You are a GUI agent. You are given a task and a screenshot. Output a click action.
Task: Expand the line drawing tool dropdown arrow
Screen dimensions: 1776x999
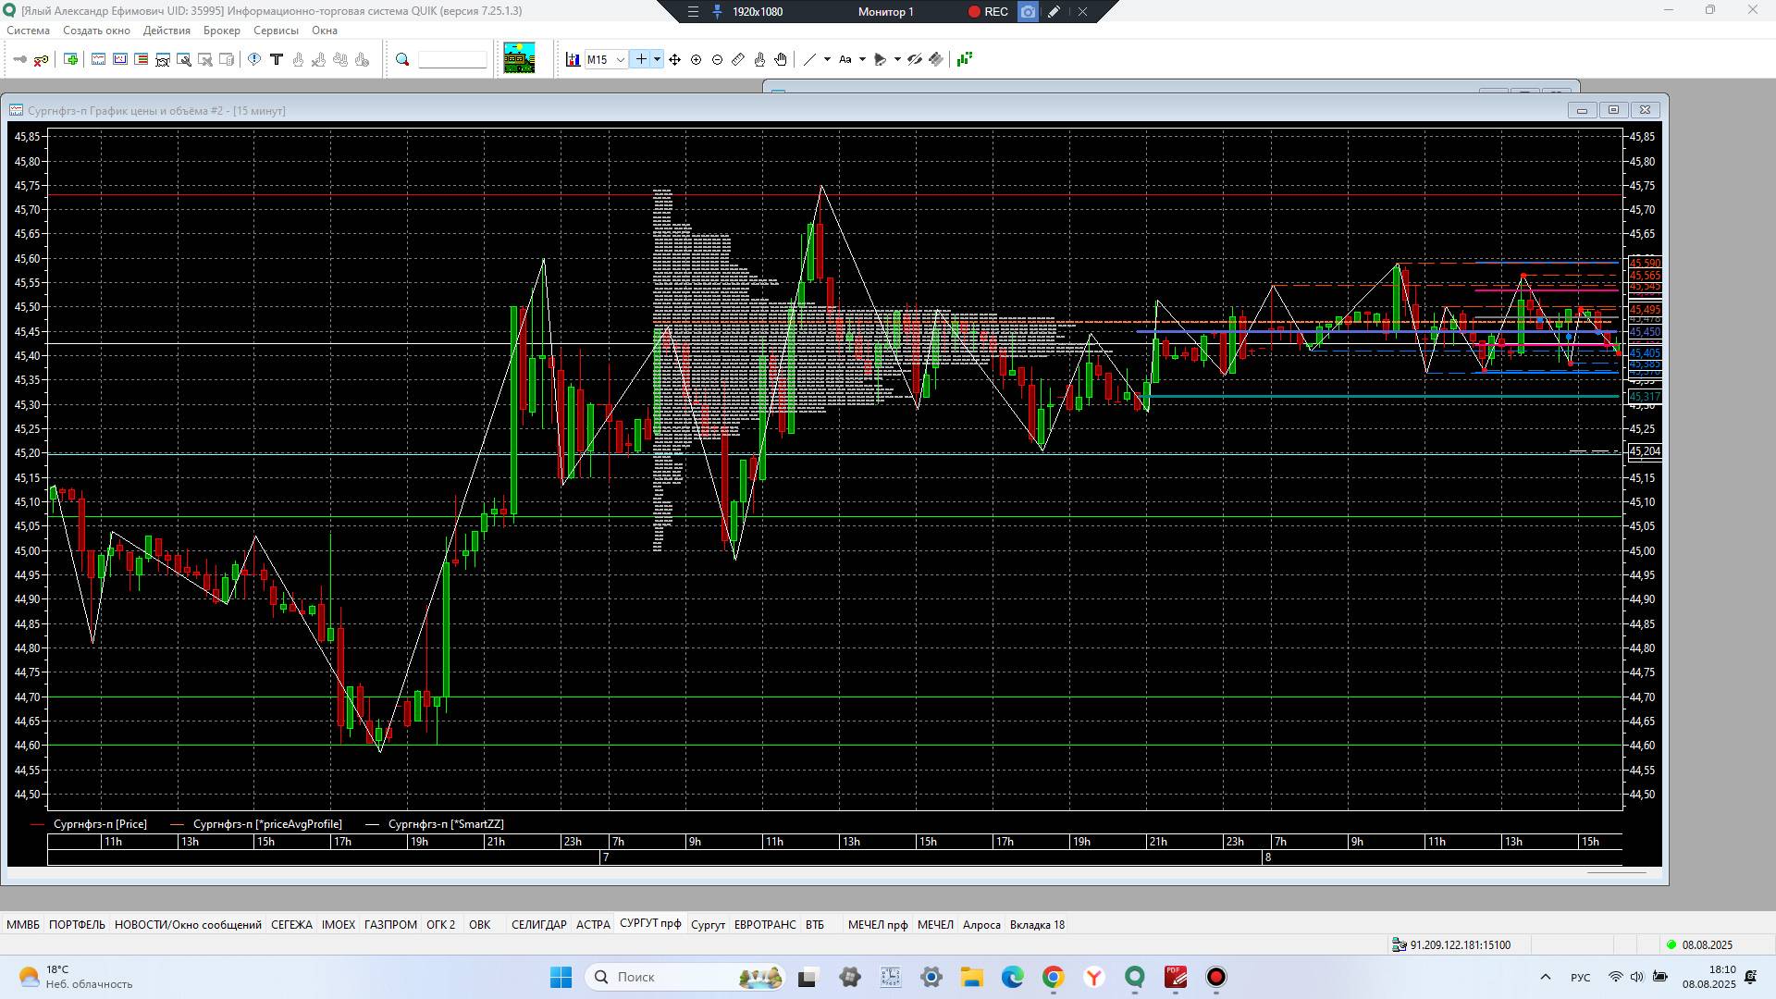(x=827, y=59)
